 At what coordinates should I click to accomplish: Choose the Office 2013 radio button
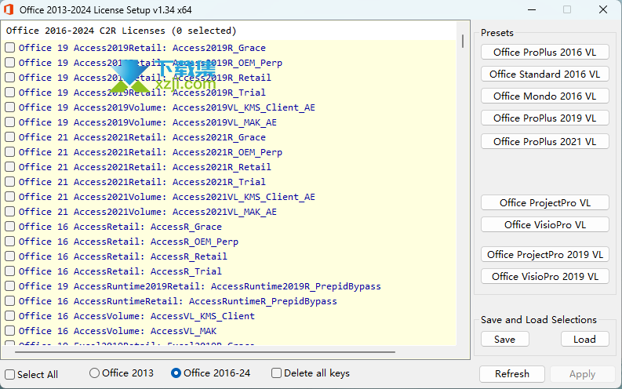[x=94, y=373]
